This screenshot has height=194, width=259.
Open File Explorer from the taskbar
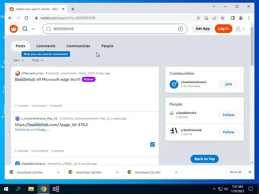[x=31, y=189]
